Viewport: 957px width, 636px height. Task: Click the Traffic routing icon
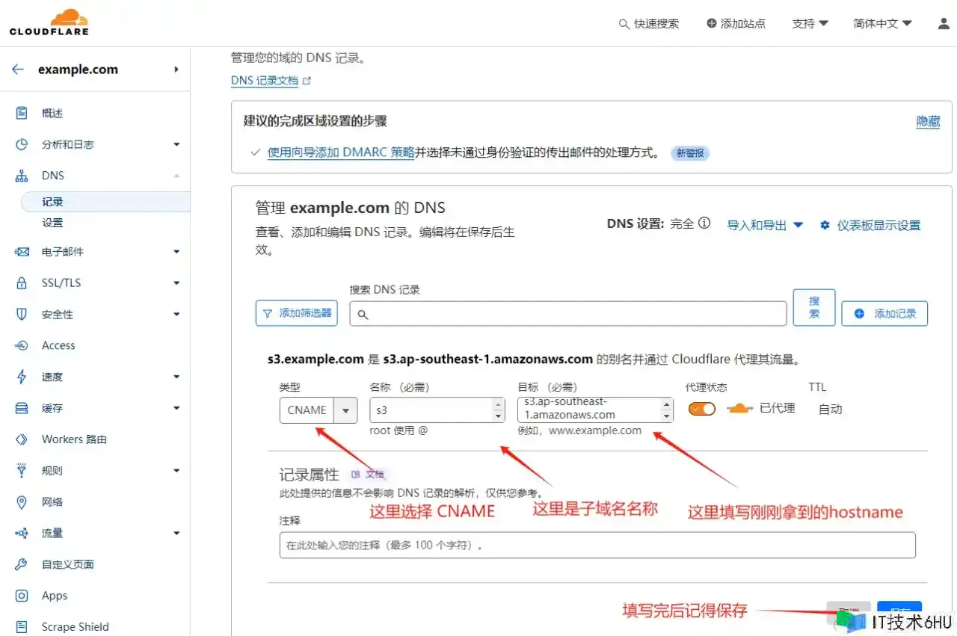tap(22, 533)
